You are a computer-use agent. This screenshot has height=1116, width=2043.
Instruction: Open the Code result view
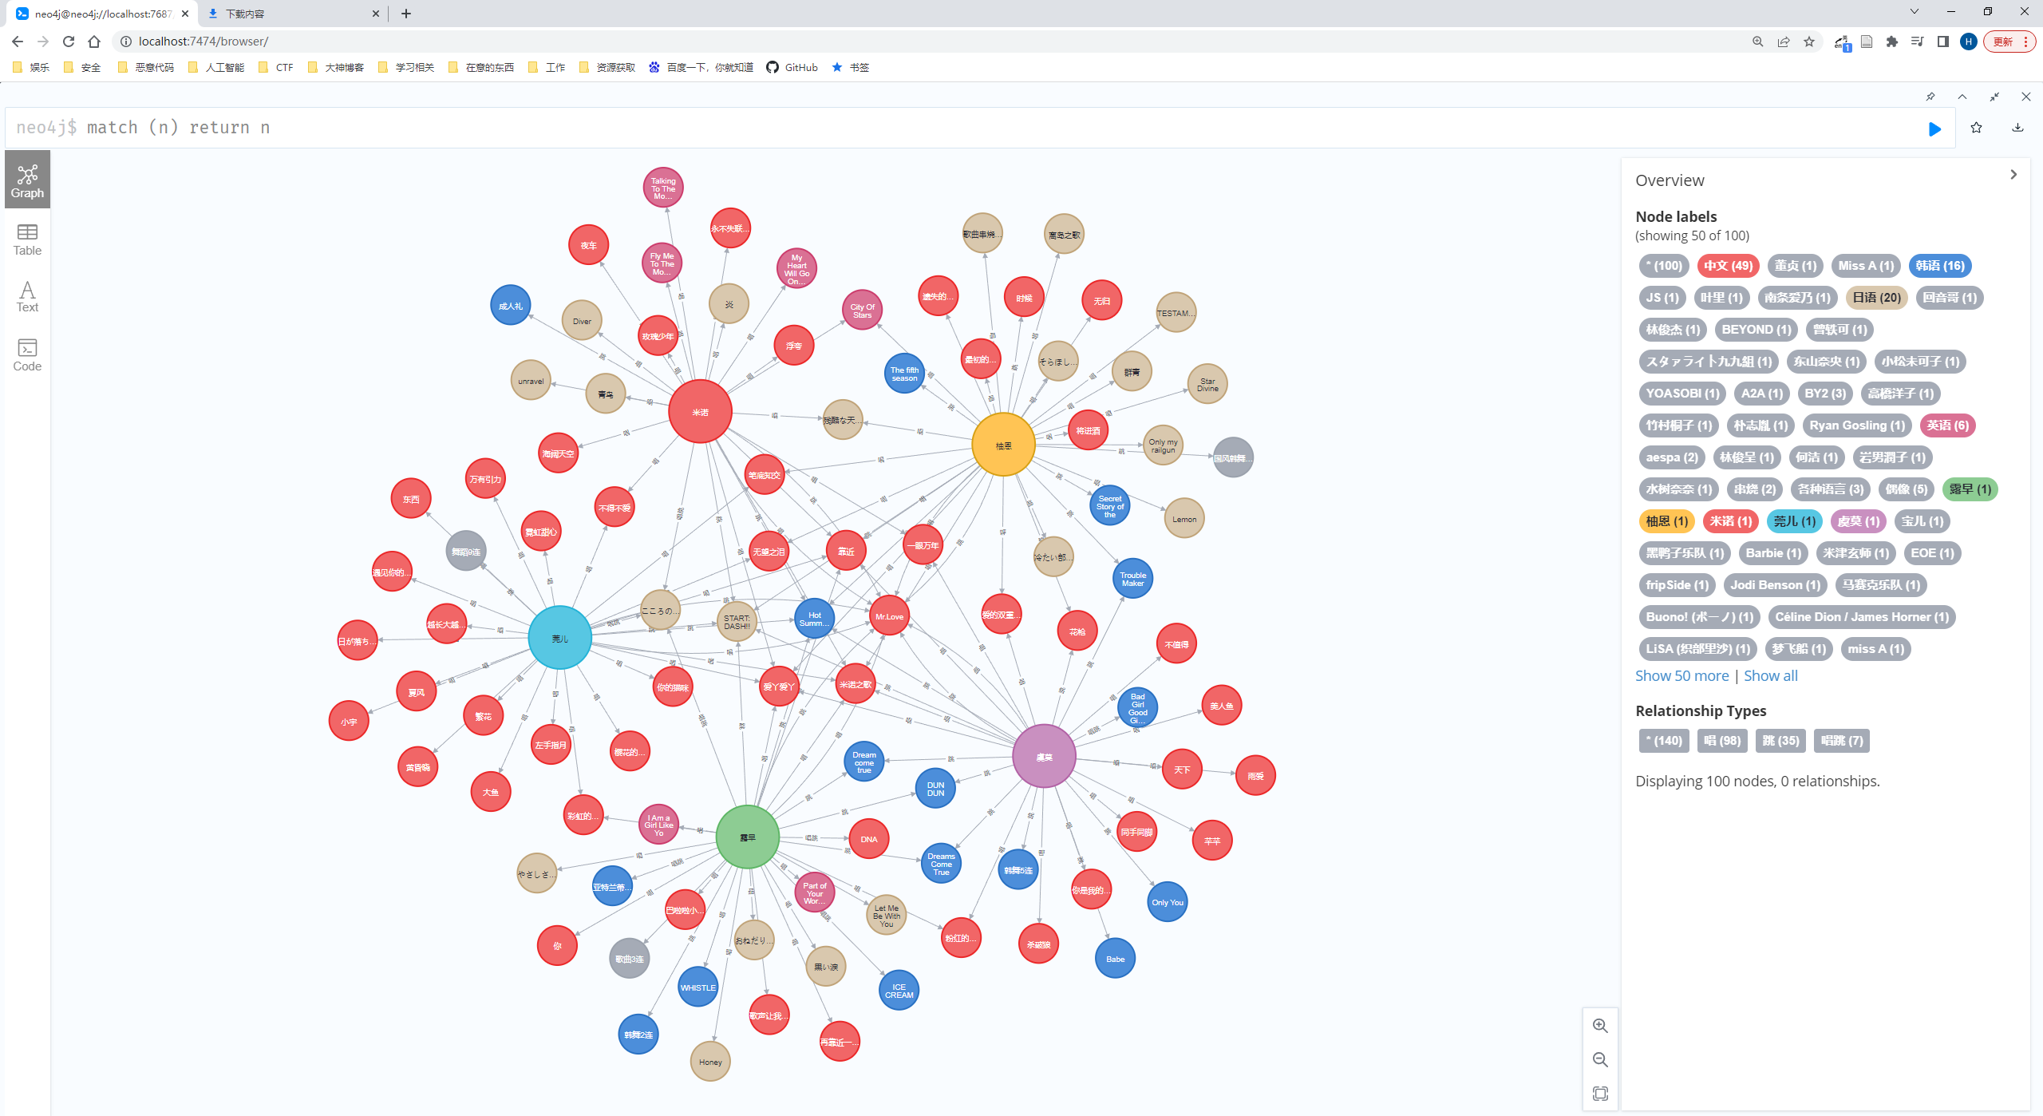[27, 354]
